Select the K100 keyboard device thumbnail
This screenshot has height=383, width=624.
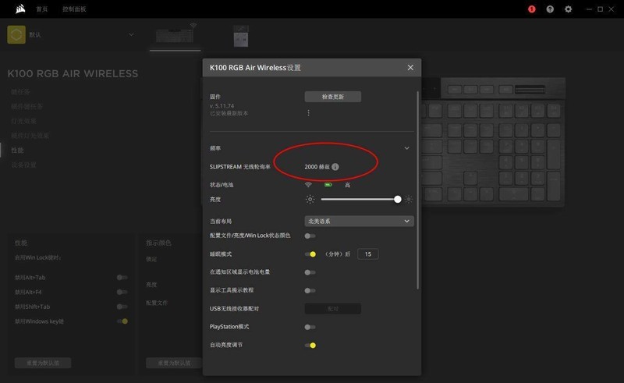(175, 35)
